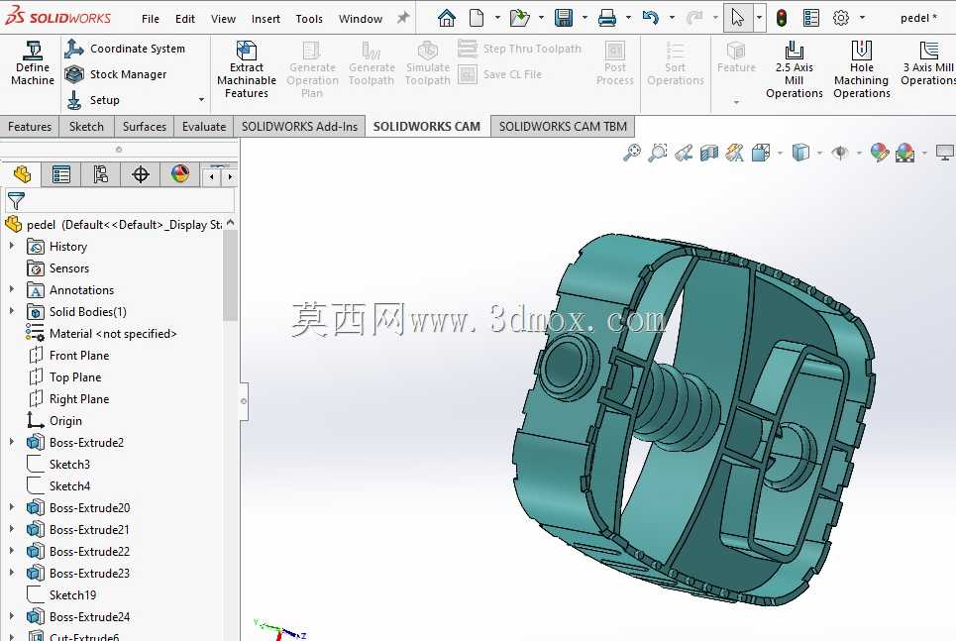Switch to FeatureManager design tree tab
Viewport: 956px width, 641px height.
click(x=22, y=174)
